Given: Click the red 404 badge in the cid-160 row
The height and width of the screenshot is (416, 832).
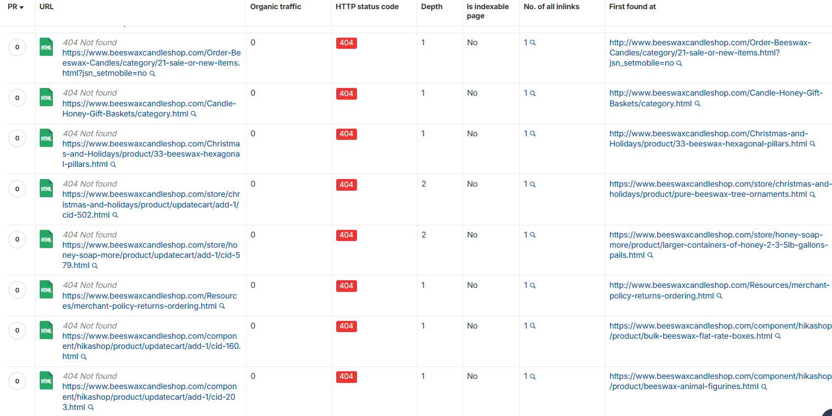Looking at the screenshot, I should pyautogui.click(x=346, y=326).
